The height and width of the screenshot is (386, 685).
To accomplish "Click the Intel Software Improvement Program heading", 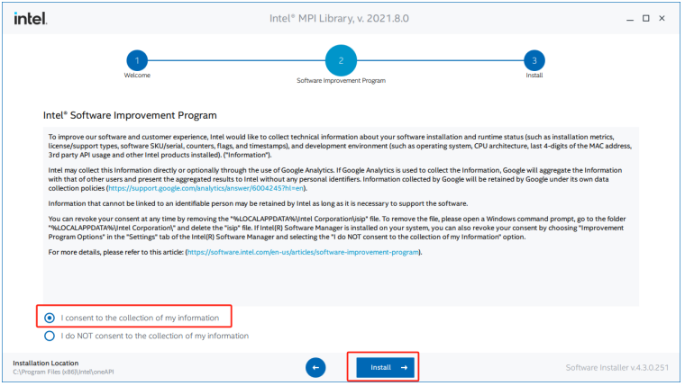I will [130, 115].
